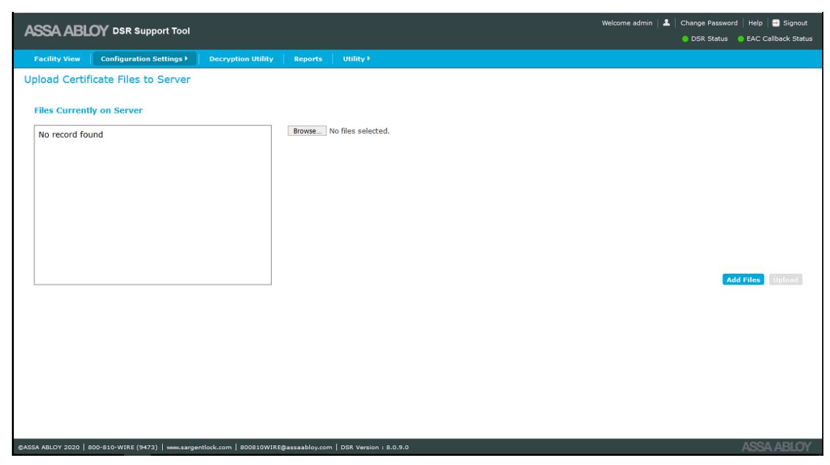Open the Help link
Viewport: 830px width, 465px height.
click(x=756, y=24)
